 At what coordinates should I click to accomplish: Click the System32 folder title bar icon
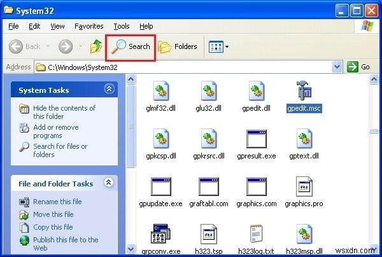[8, 10]
